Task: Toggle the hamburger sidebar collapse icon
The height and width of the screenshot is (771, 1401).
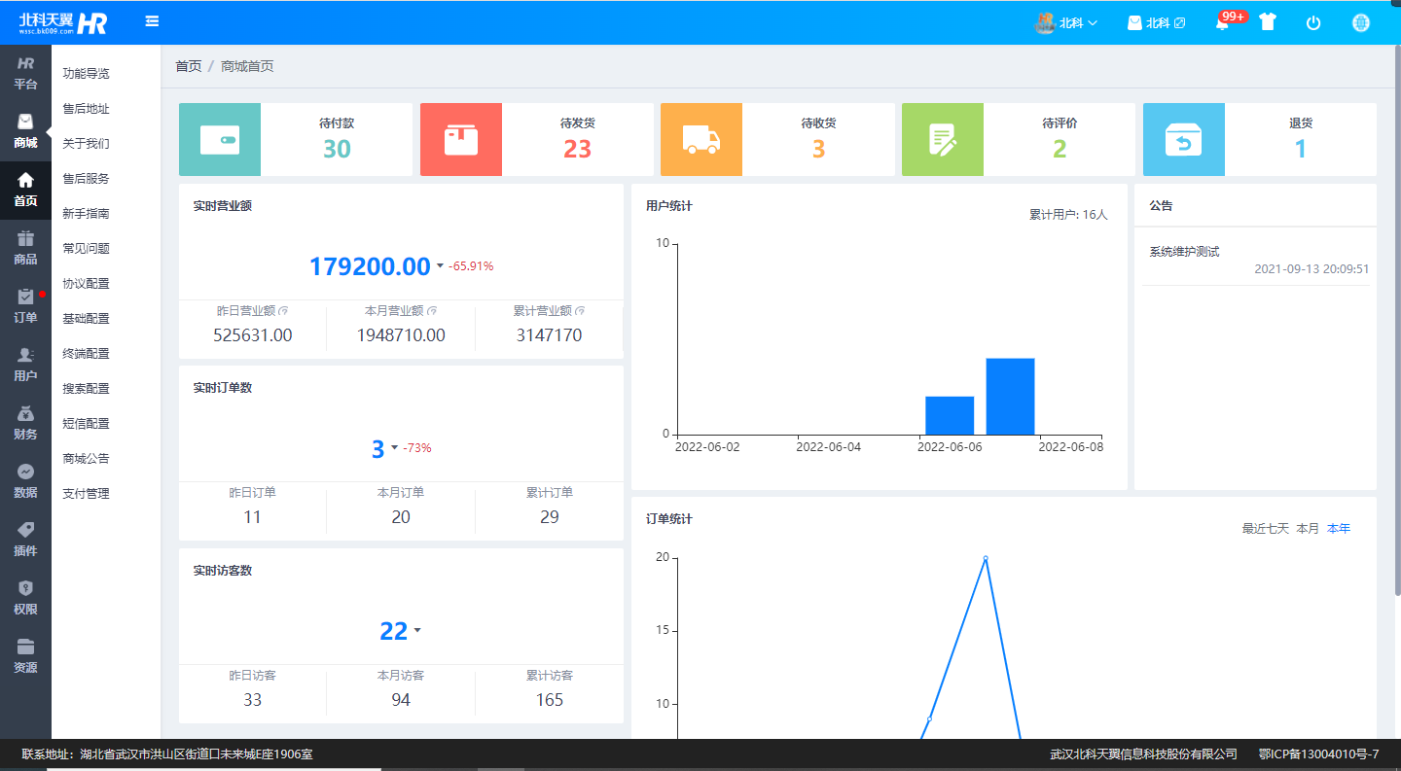Action: coord(152,21)
